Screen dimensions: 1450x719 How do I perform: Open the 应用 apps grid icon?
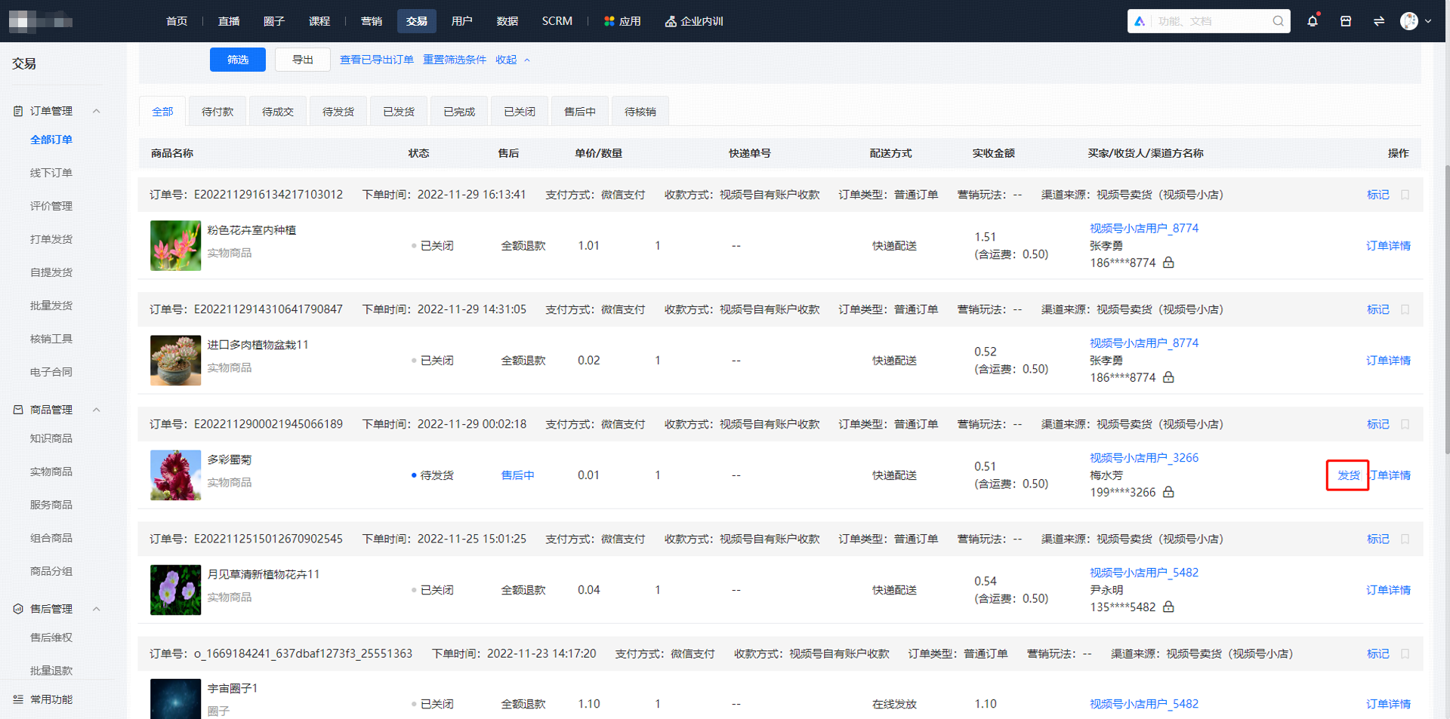click(x=609, y=21)
